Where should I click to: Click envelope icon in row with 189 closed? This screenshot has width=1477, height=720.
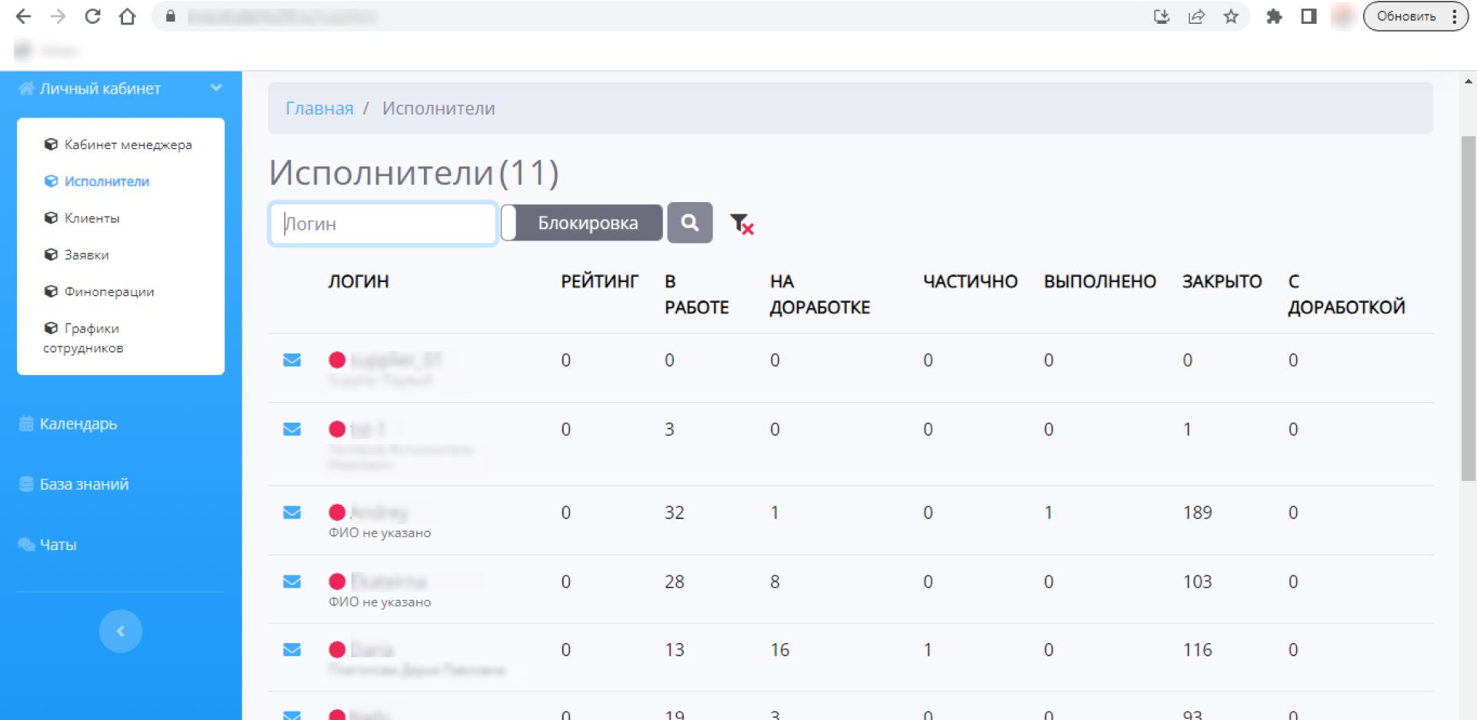click(x=292, y=513)
